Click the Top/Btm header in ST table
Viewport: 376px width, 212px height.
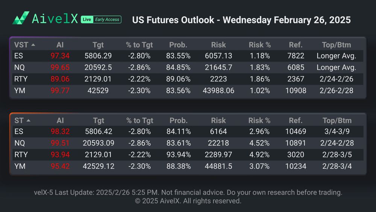337,120
